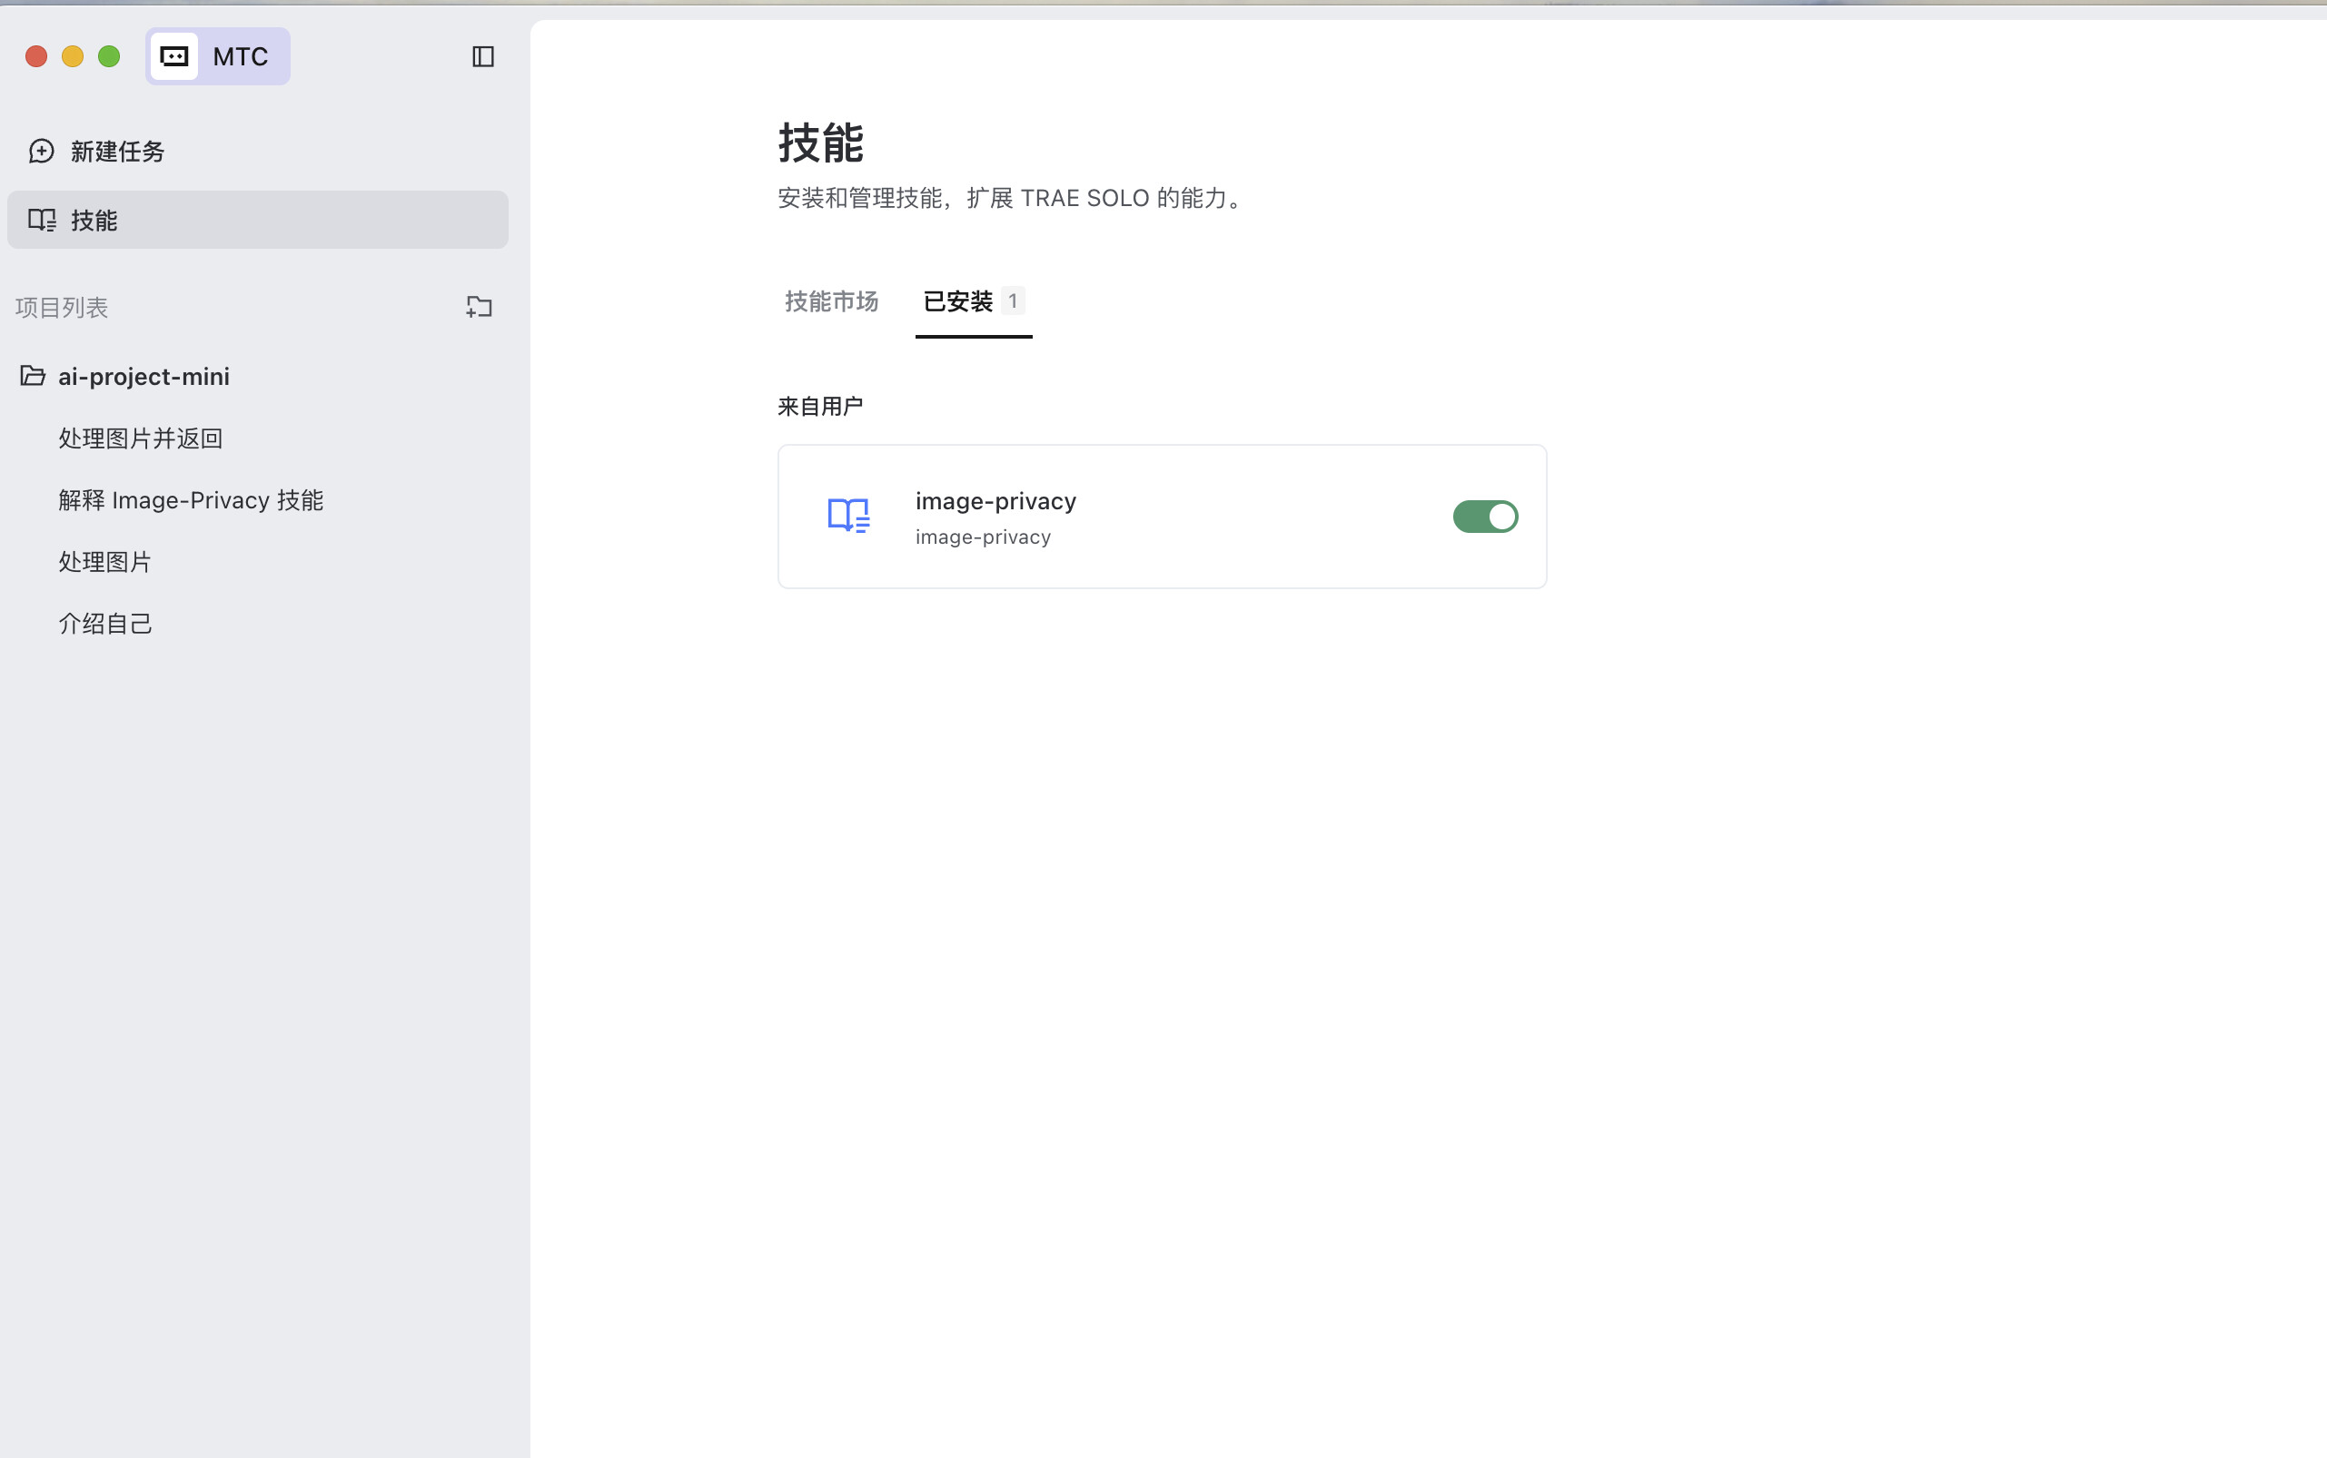Image resolution: width=2327 pixels, height=1458 pixels.
Task: Click the ai-project-mini folder icon
Action: coord(33,376)
